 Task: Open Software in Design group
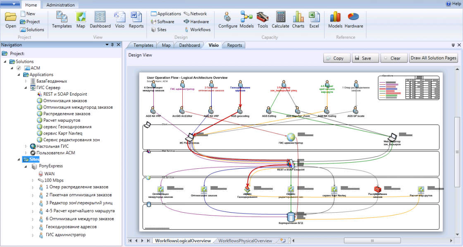[x=162, y=22]
